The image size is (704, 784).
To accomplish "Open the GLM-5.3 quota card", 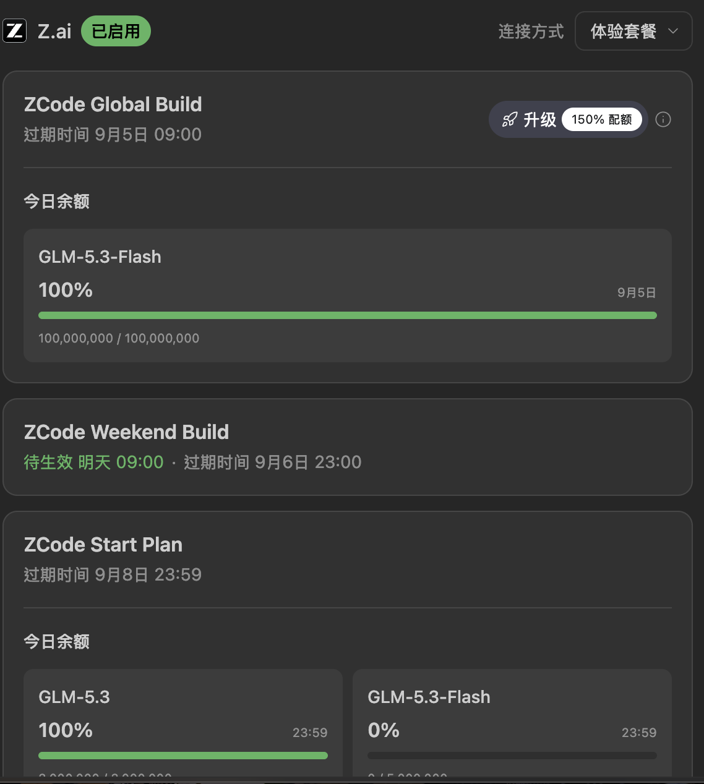I will [x=183, y=723].
